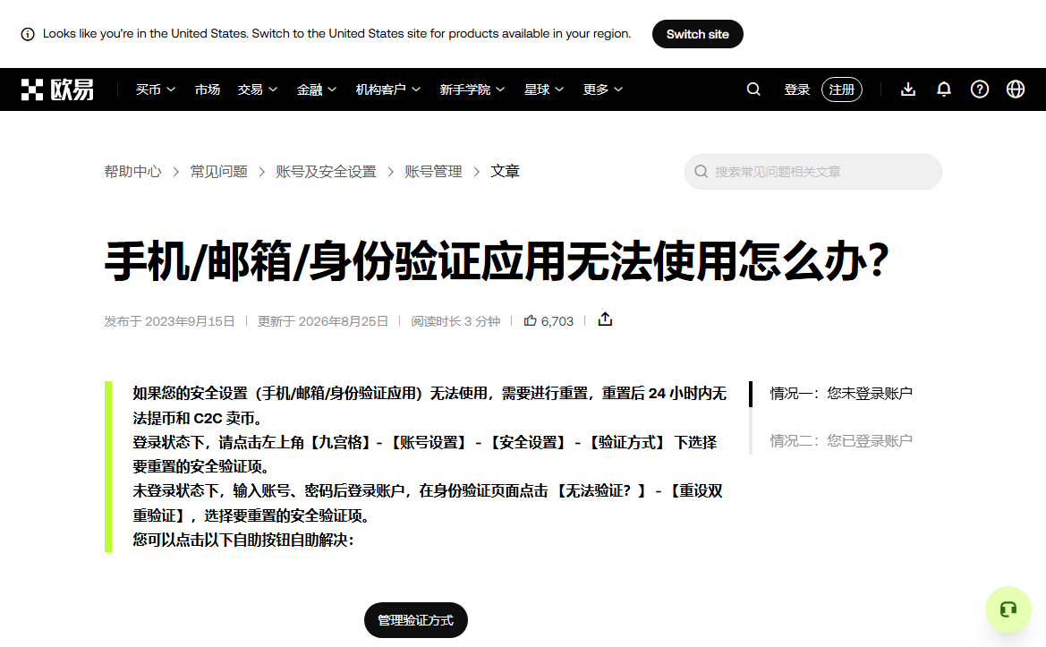Click the 文章 breadcrumb item

coord(505,172)
